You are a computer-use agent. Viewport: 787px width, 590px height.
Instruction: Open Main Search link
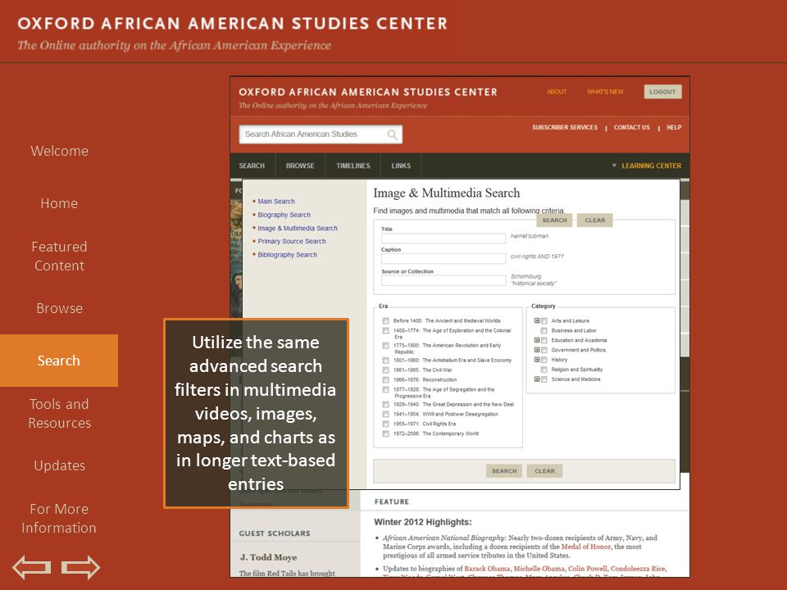(276, 202)
